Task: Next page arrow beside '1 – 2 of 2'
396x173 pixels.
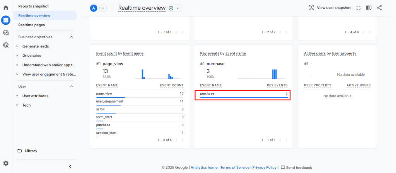Action: click(x=287, y=32)
